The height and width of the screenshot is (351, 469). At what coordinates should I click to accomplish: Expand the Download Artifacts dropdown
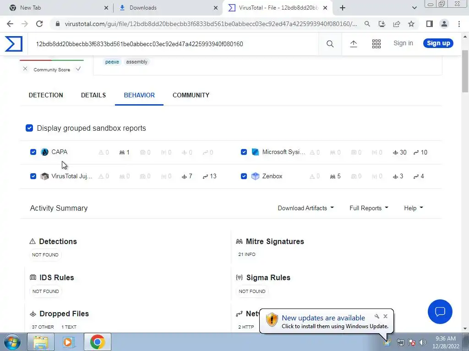pyautogui.click(x=305, y=208)
